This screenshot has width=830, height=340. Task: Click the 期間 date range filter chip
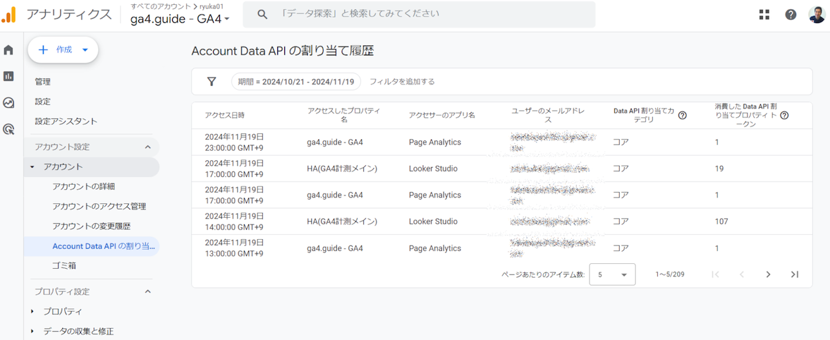[296, 82]
